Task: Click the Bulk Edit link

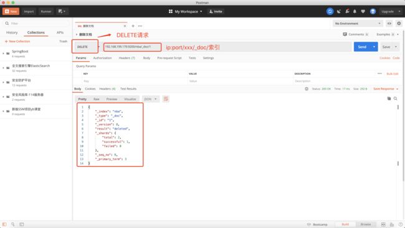Action: click(393, 74)
